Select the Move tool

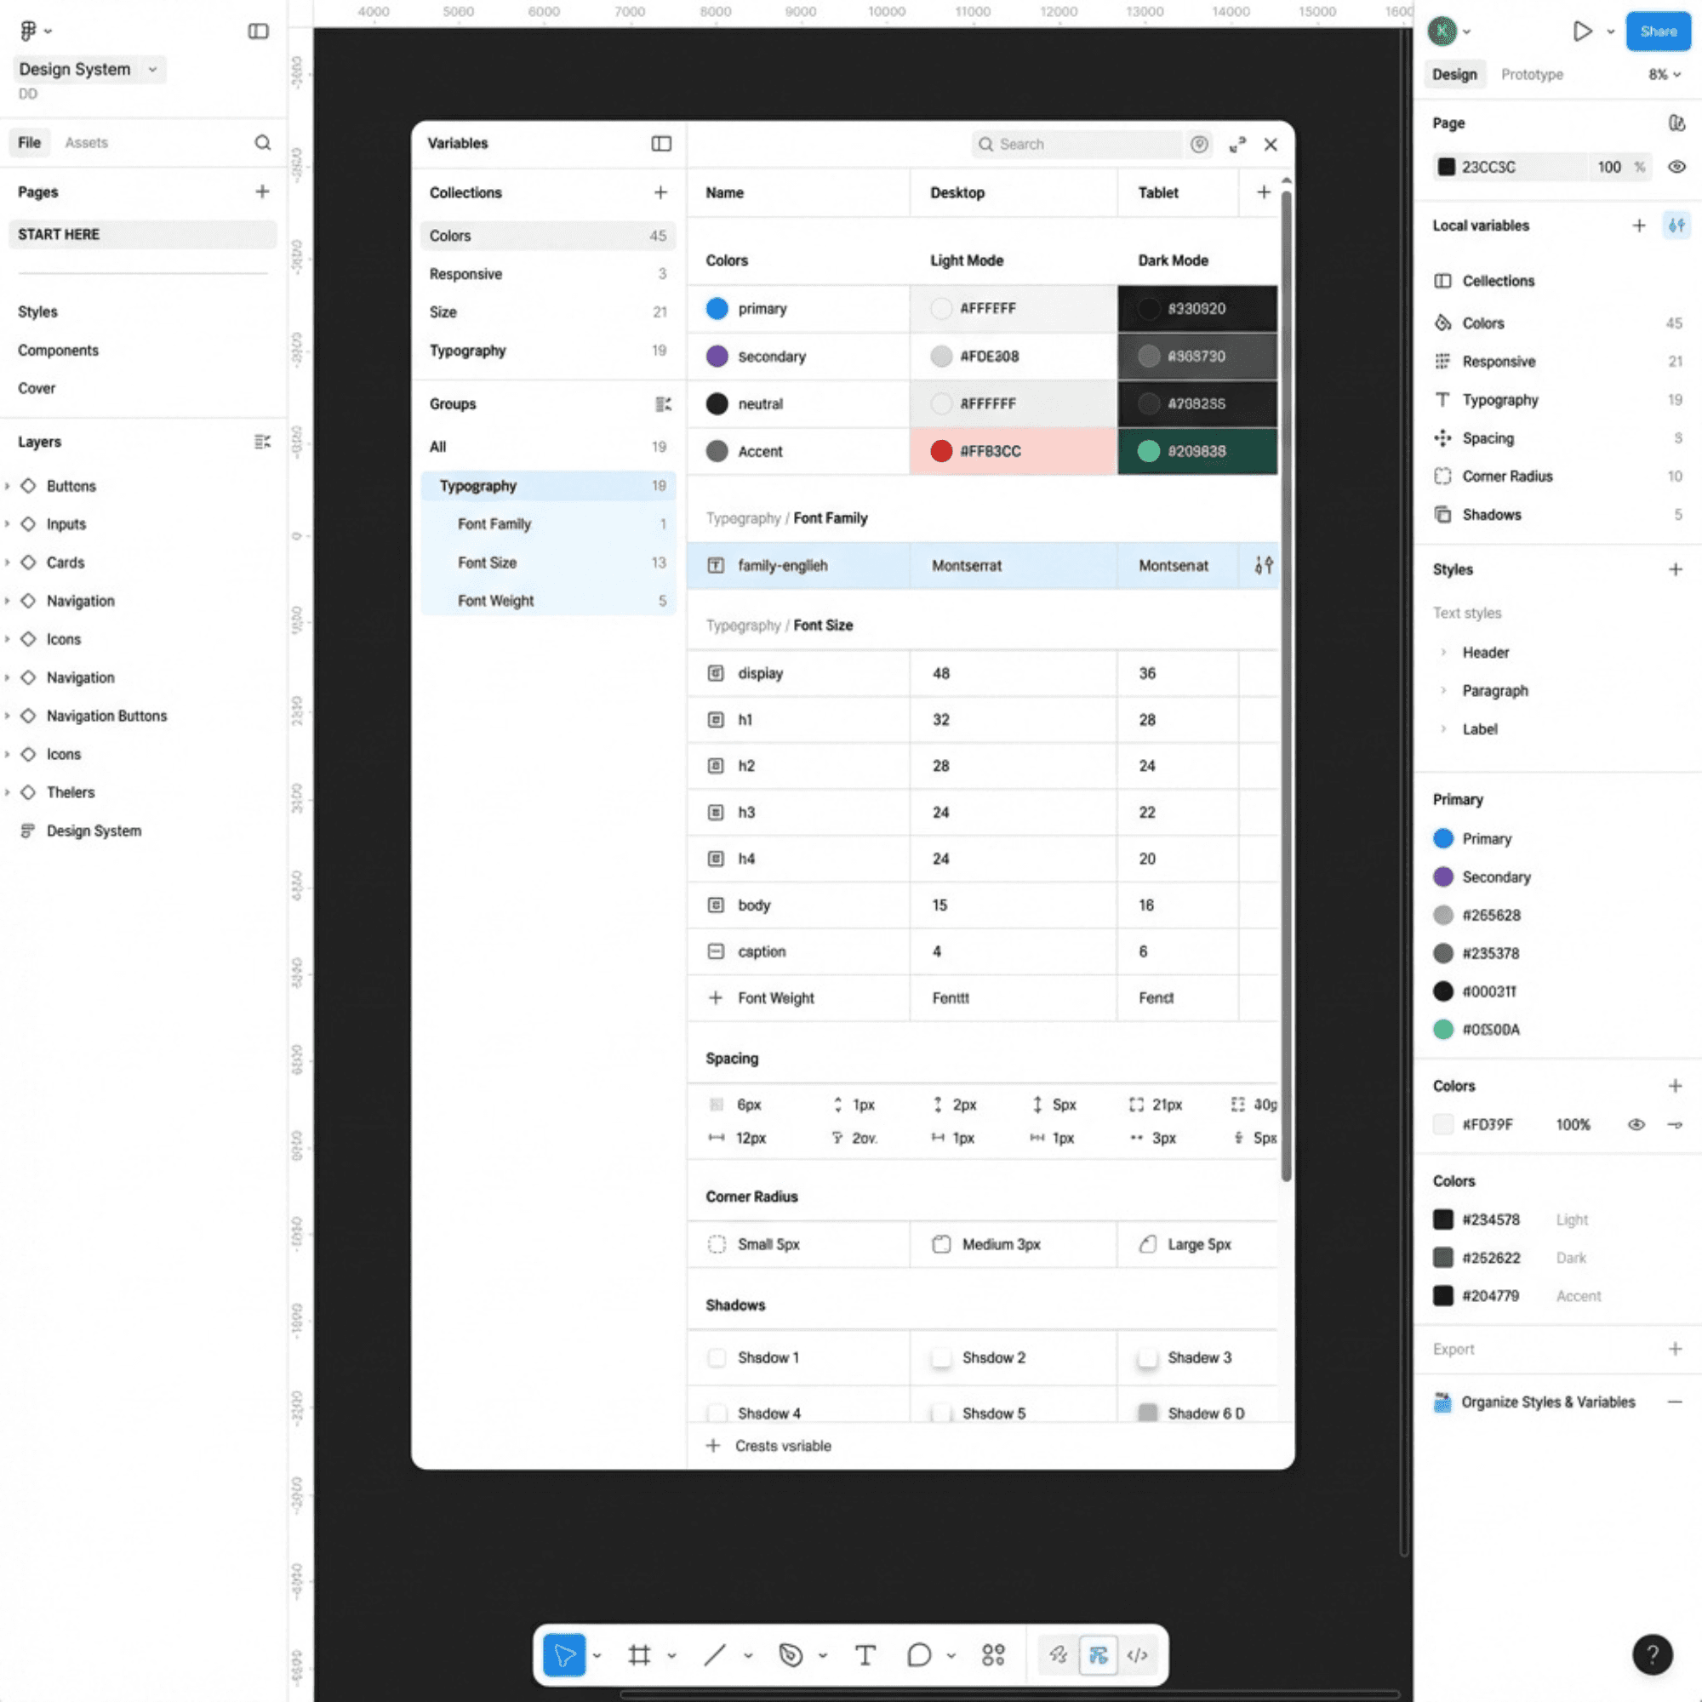565,1654
